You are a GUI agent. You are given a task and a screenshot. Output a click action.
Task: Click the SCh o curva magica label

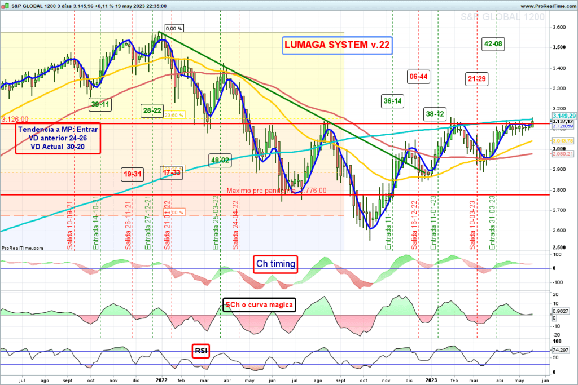coord(259,305)
